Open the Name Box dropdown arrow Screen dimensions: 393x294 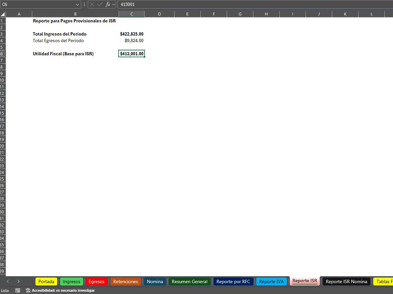pyautogui.click(x=78, y=5)
